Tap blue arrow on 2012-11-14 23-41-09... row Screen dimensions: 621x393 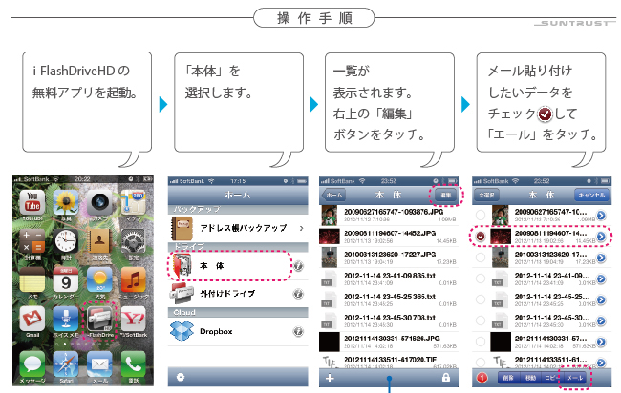(x=601, y=279)
